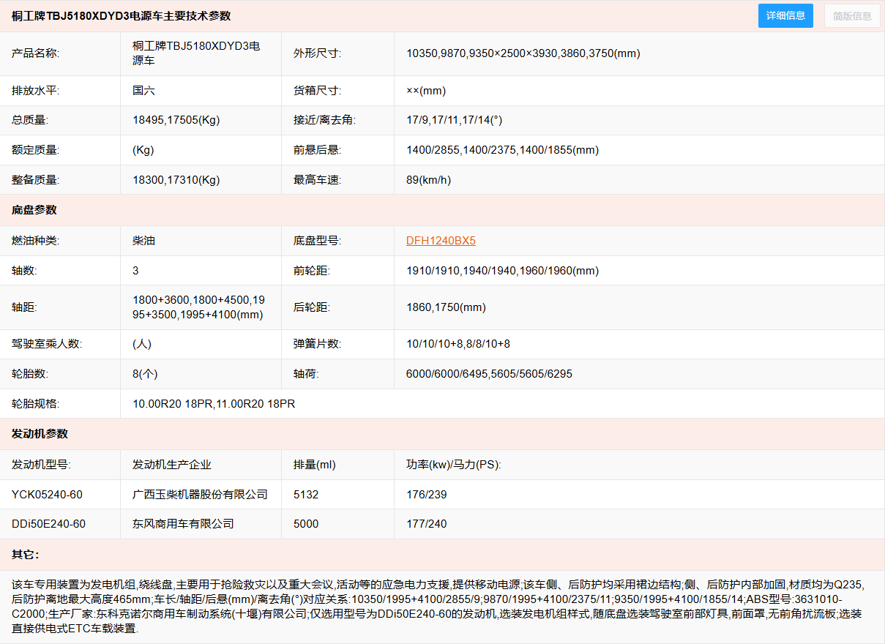The height and width of the screenshot is (644, 885).
Task: Click the 桐工牌TBJ5180XDYD3电源车主要技术参数 page title
Action: coord(121,16)
